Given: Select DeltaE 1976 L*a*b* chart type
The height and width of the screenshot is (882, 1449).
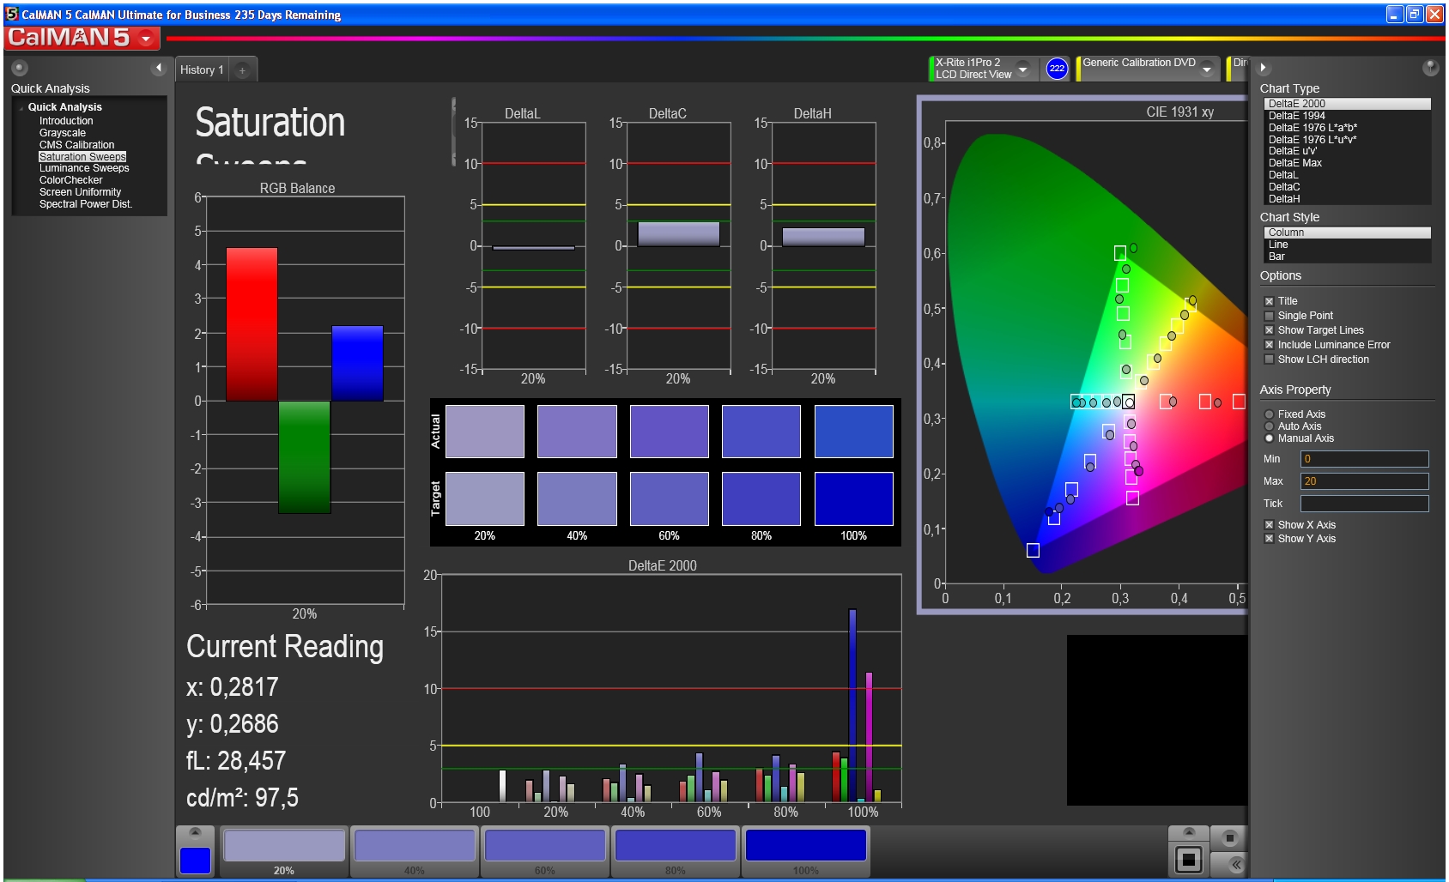Looking at the screenshot, I should tap(1347, 128).
